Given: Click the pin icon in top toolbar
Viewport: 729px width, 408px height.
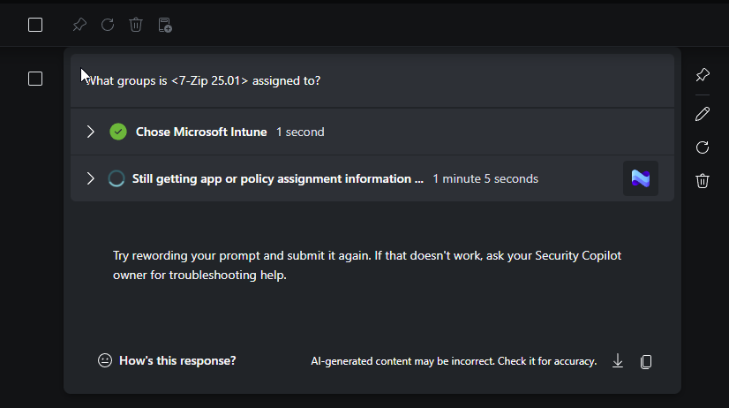Looking at the screenshot, I should pyautogui.click(x=79, y=25).
